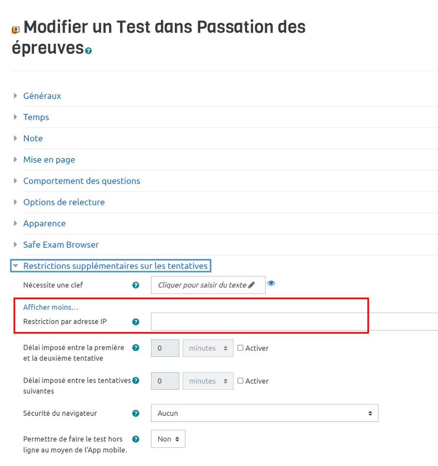Image resolution: width=438 pixels, height=466 pixels.
Task: Expand the Safe Exam Browser section
Action: [x=61, y=245]
